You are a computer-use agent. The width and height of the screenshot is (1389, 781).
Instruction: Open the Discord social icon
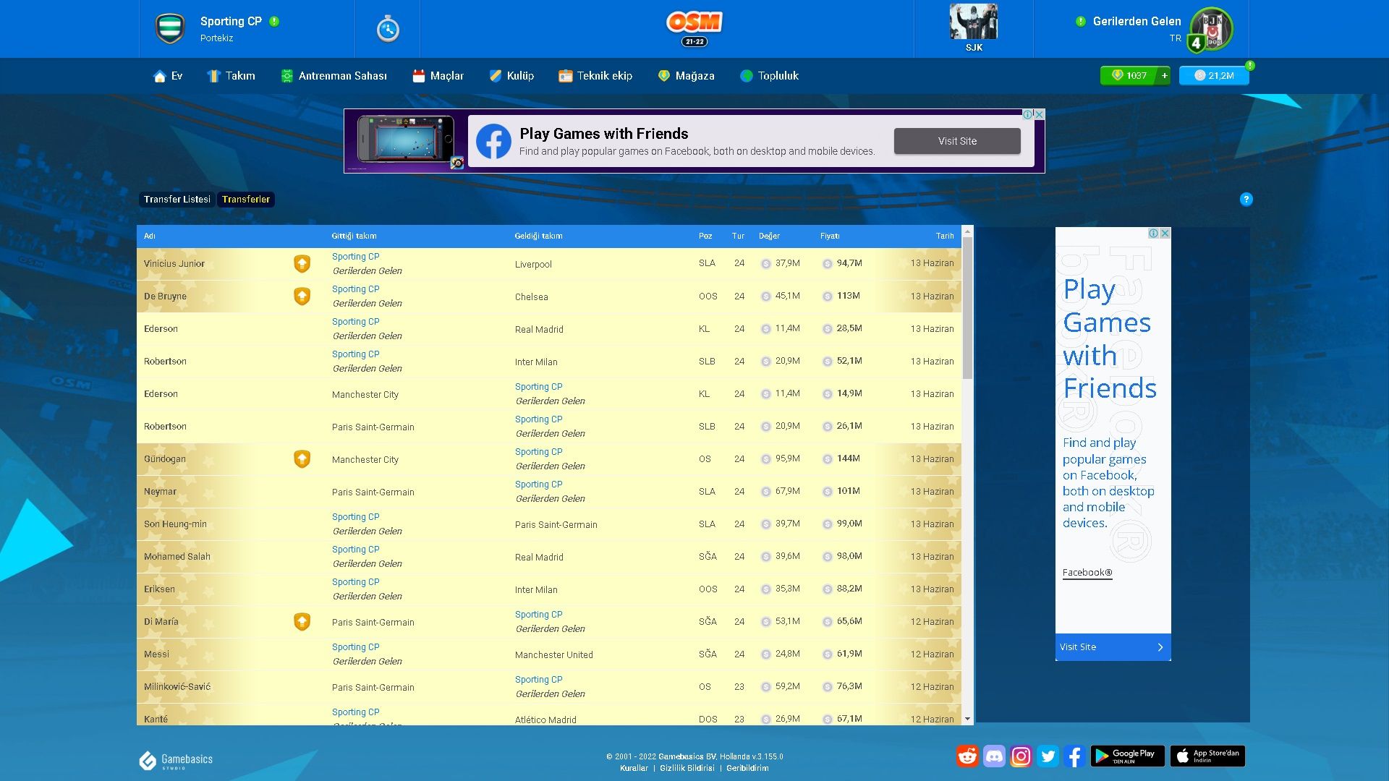click(994, 756)
